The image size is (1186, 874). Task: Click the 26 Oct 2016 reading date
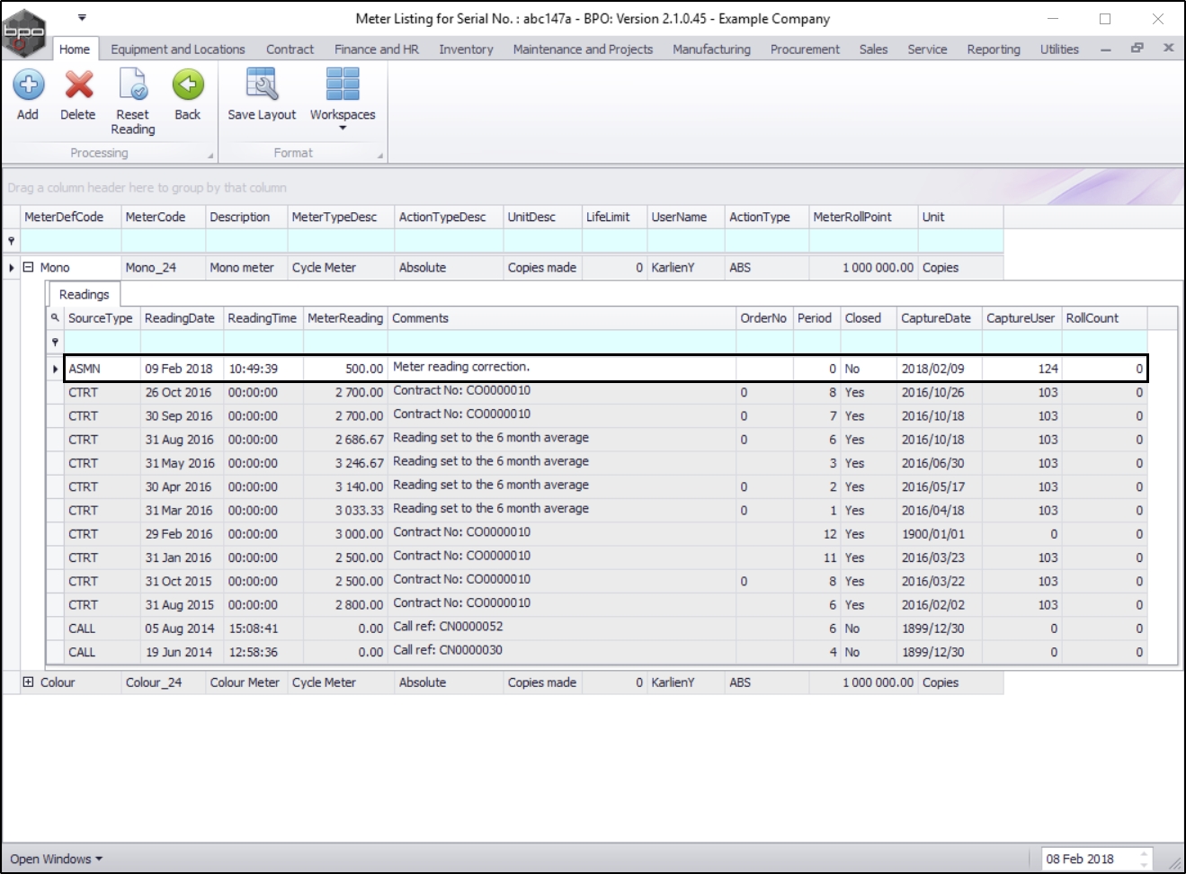[x=179, y=392]
